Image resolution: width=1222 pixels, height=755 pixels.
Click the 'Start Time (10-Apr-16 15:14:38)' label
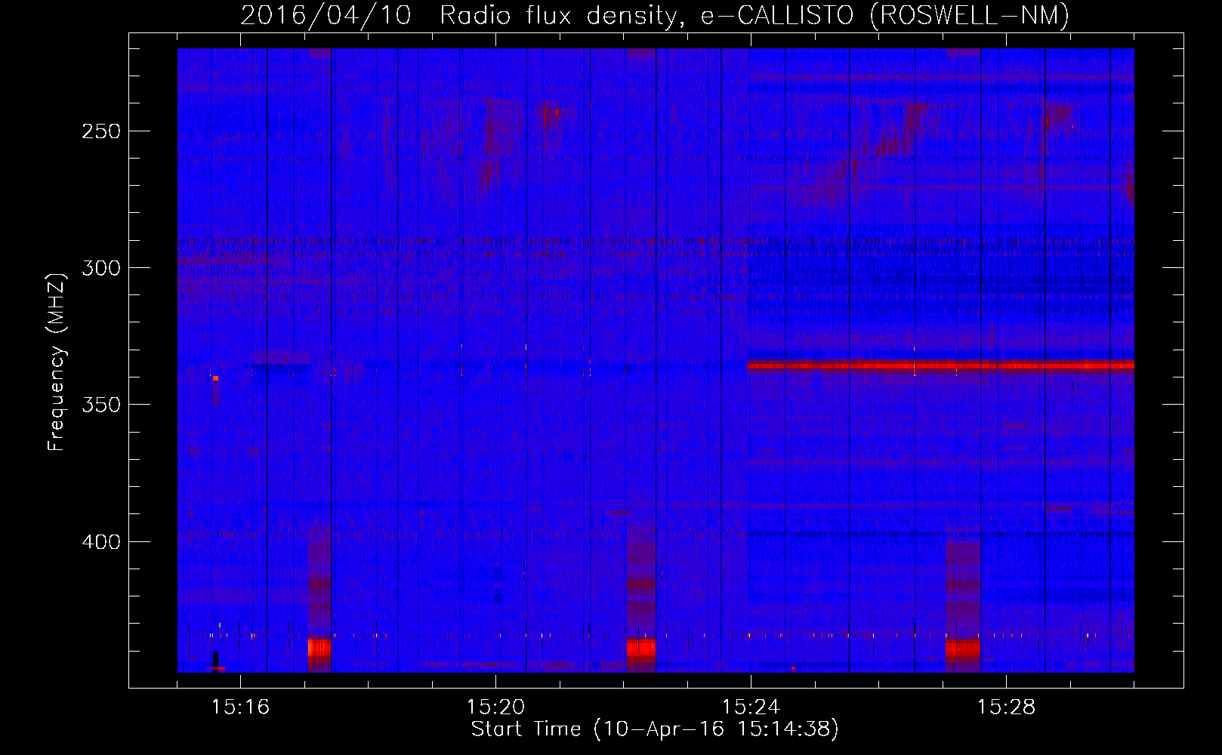click(655, 729)
